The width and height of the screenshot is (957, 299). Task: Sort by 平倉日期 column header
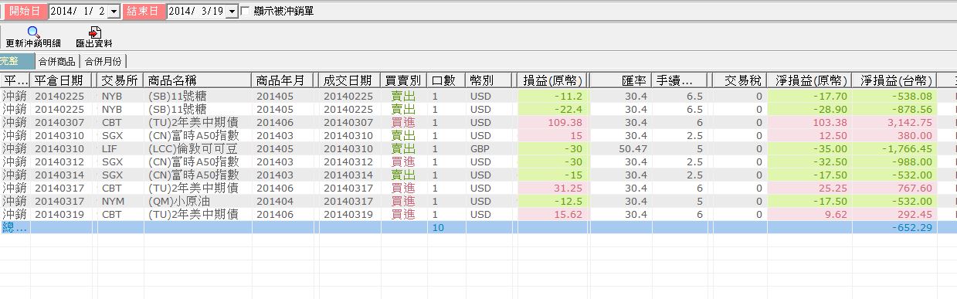(62, 80)
